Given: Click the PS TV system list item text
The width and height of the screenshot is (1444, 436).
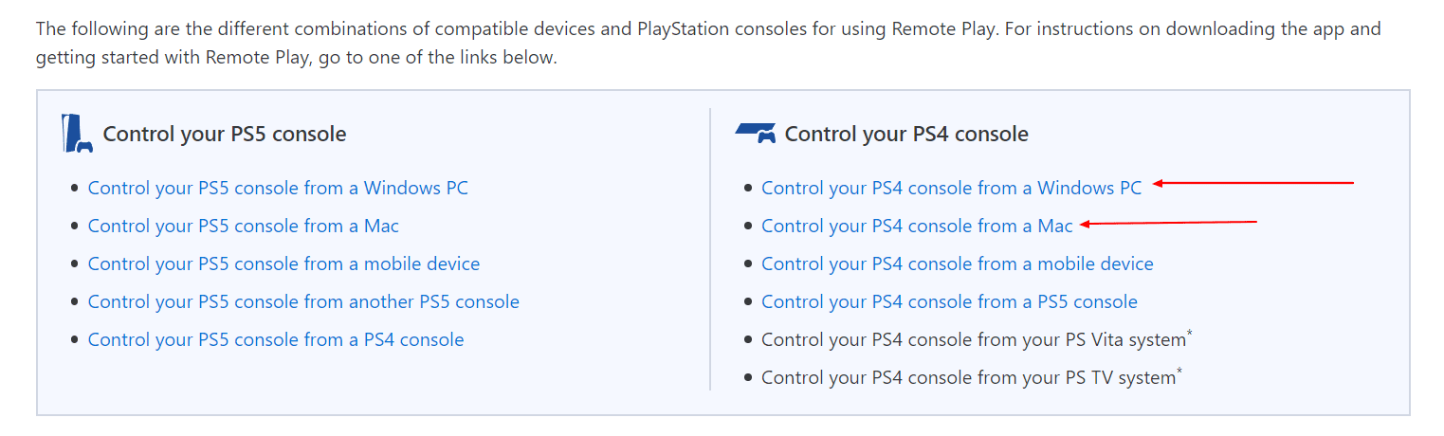Looking at the screenshot, I should [968, 377].
